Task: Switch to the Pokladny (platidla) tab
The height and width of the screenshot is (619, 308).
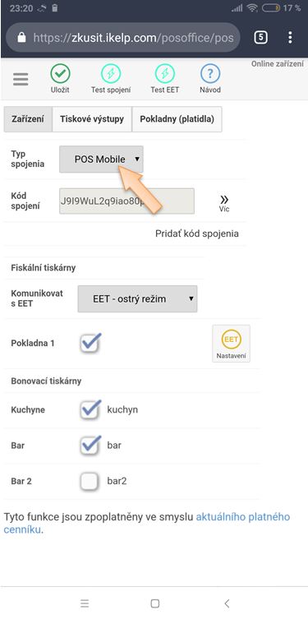Action: (177, 119)
